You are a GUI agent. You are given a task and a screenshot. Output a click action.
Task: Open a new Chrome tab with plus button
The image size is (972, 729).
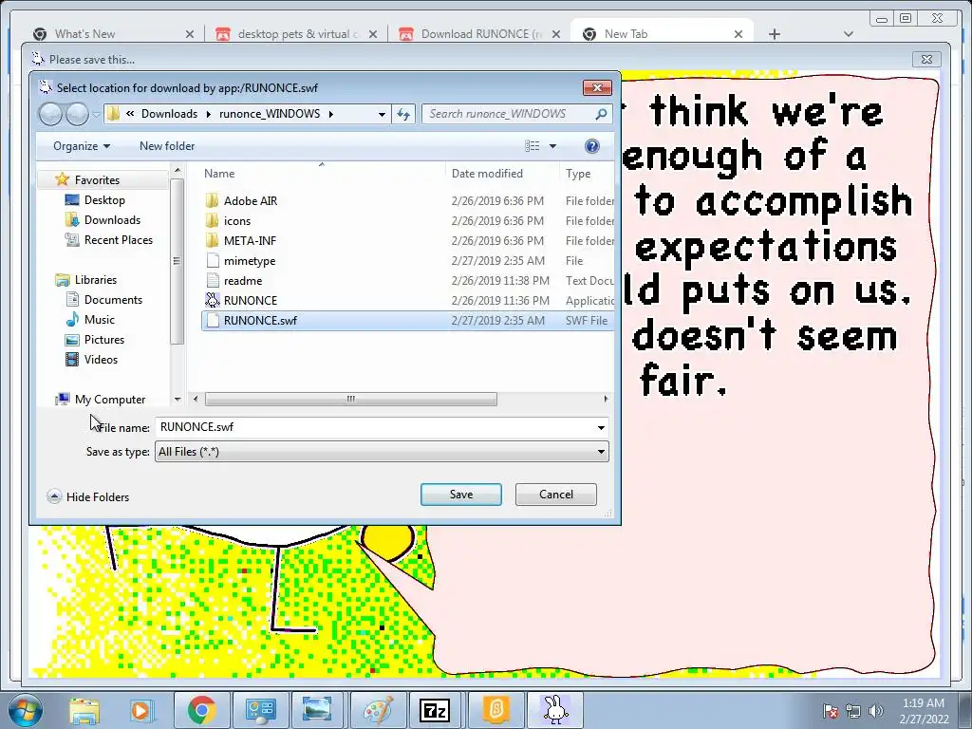(x=775, y=34)
